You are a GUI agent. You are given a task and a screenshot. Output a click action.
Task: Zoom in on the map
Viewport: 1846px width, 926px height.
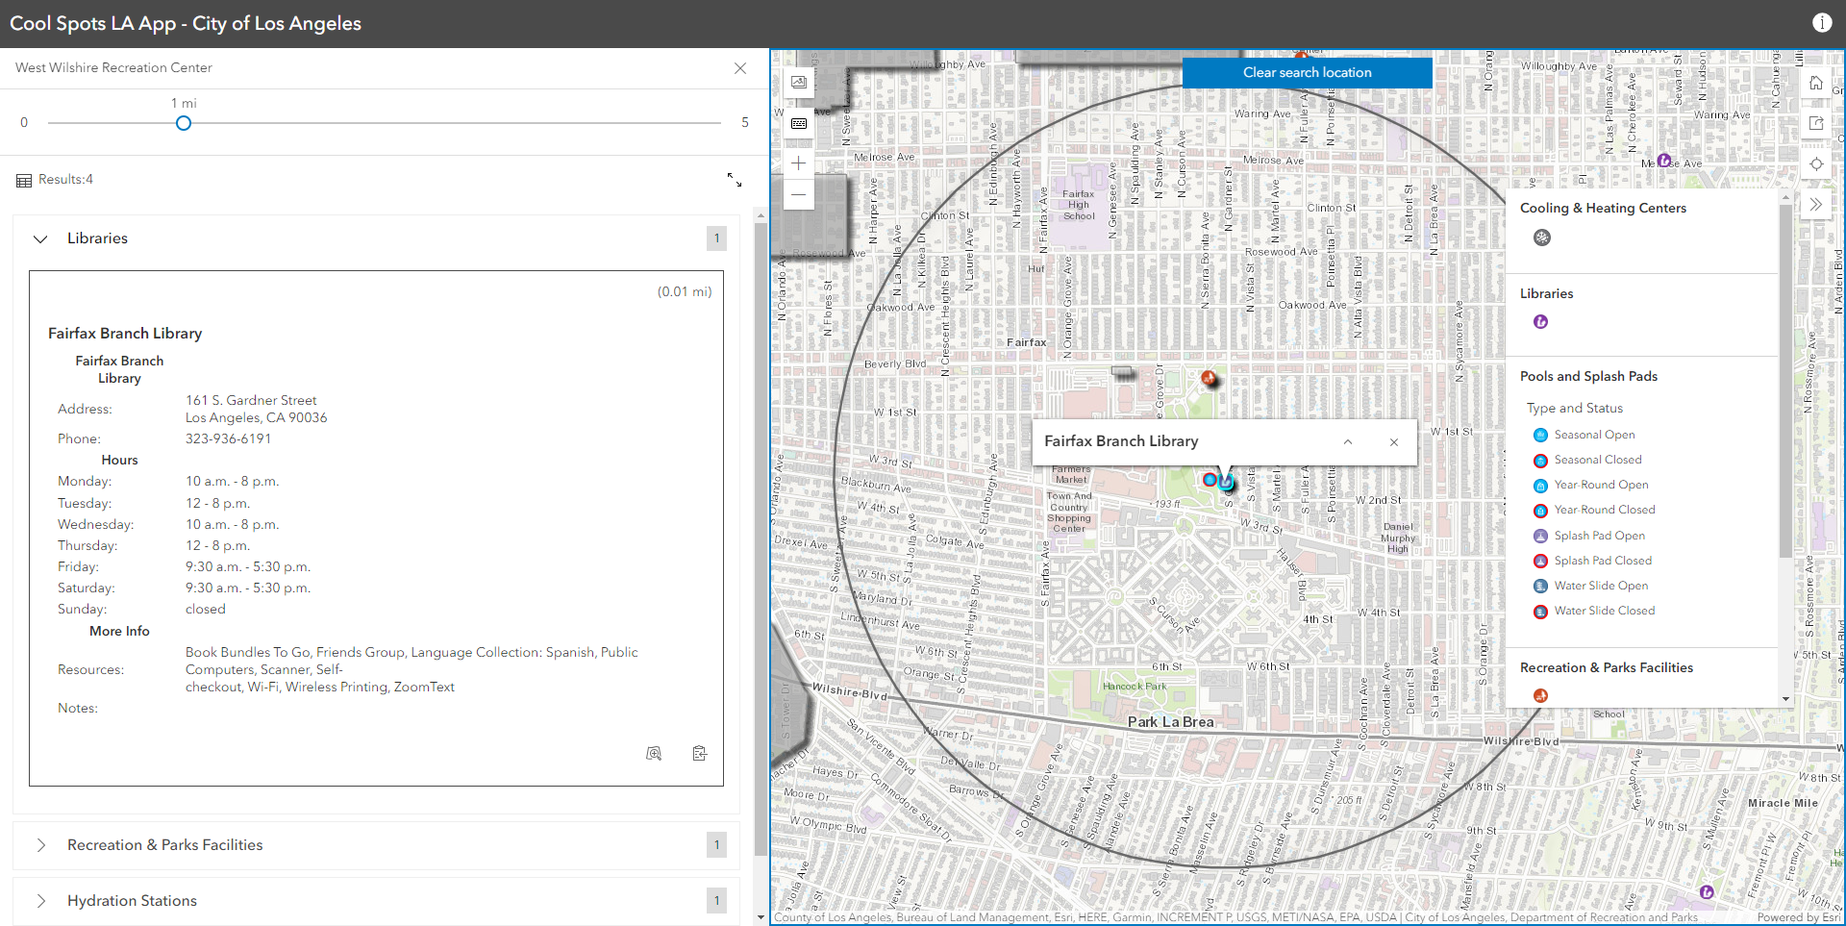(x=799, y=163)
